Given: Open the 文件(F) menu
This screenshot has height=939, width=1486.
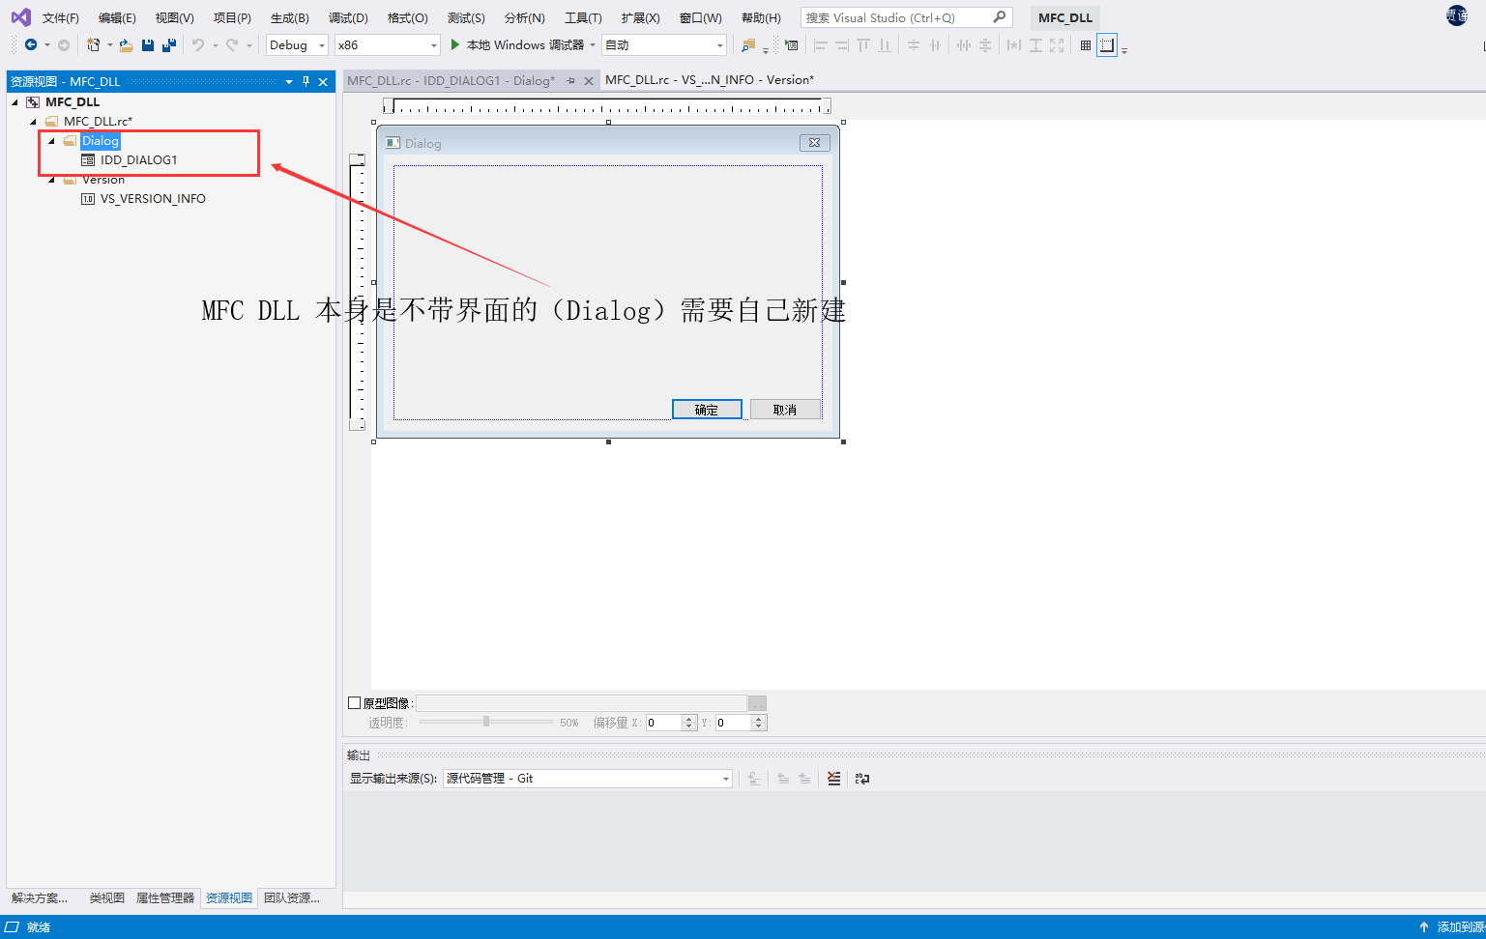Looking at the screenshot, I should [60, 17].
